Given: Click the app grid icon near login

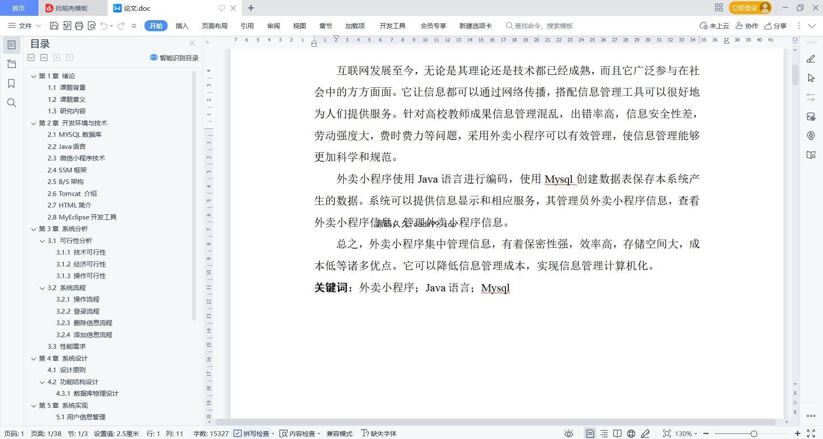Looking at the screenshot, I should coord(719,8).
